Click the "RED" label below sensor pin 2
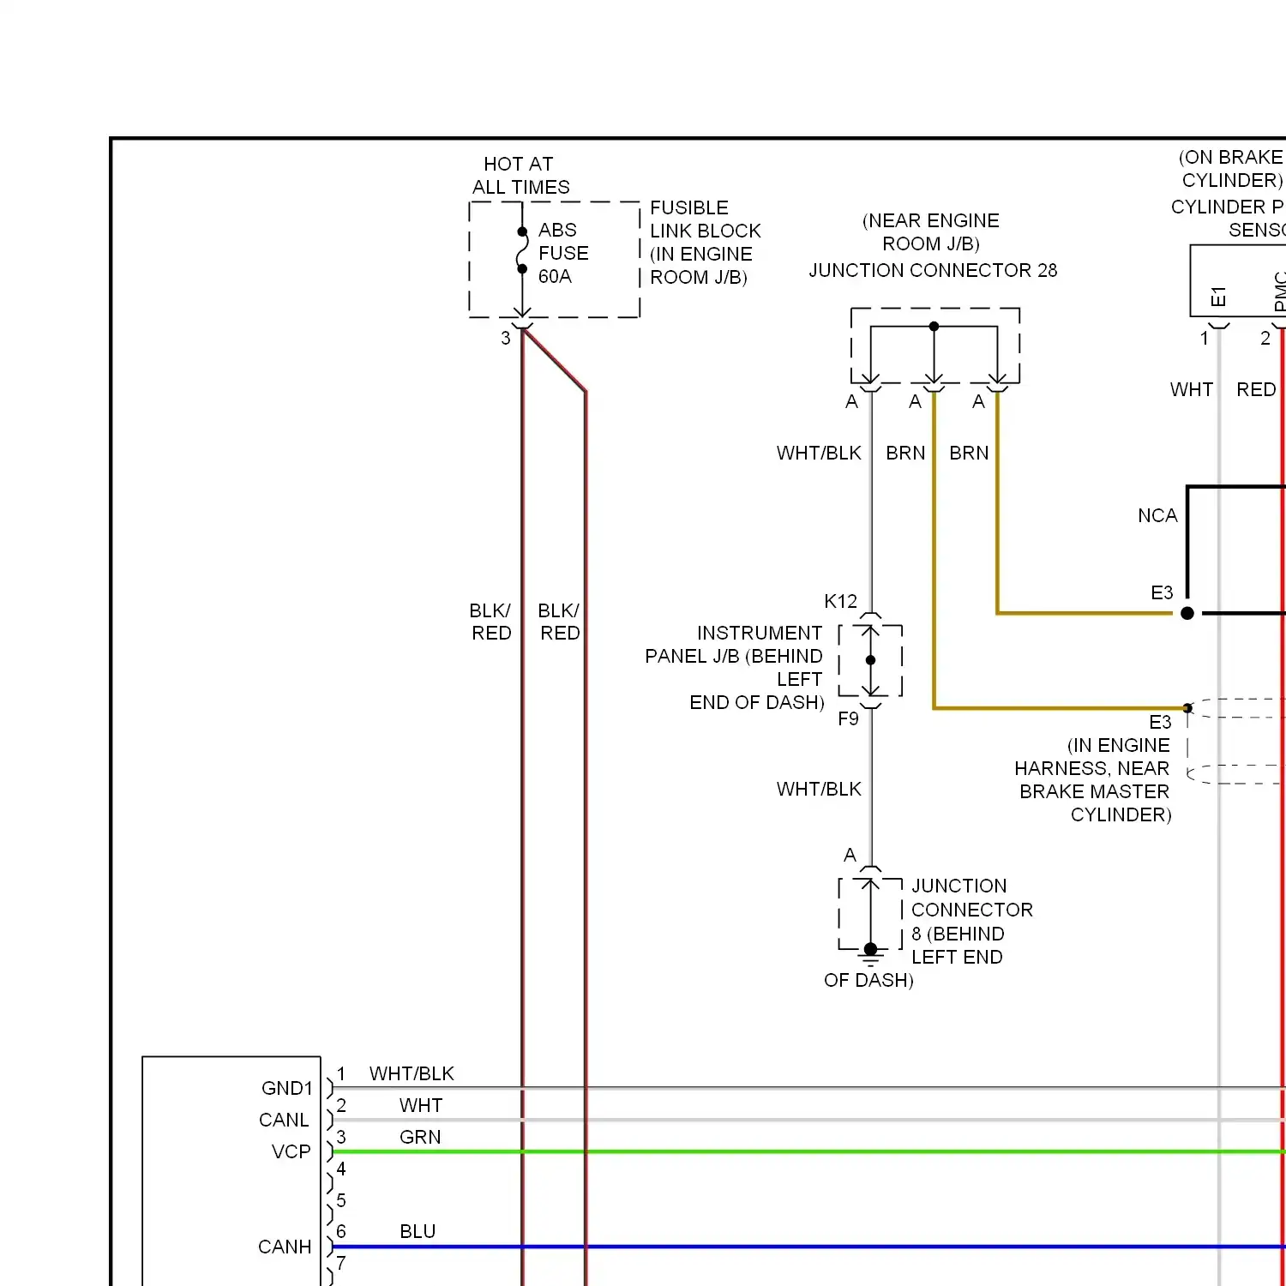The height and width of the screenshot is (1286, 1286). pyautogui.click(x=1256, y=390)
